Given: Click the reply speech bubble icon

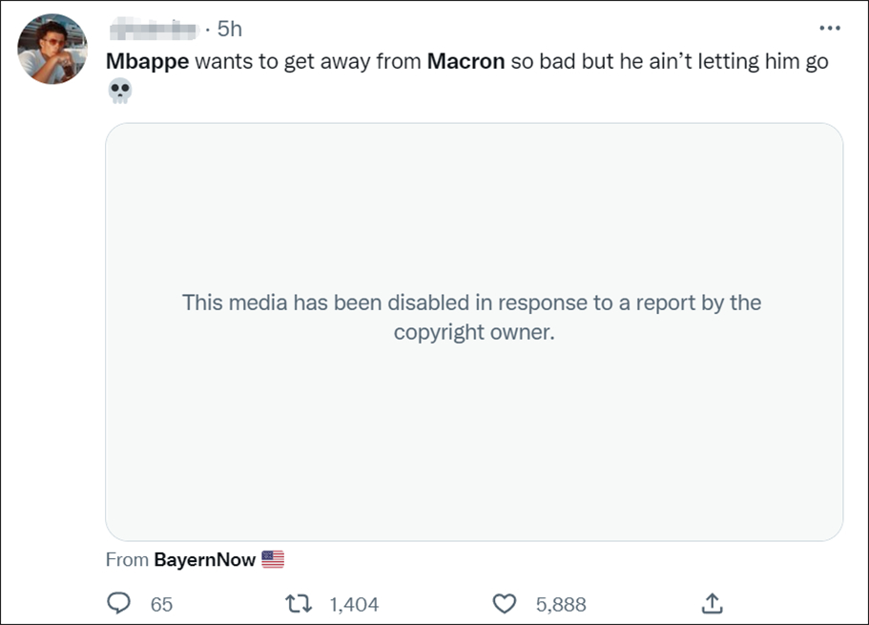Looking at the screenshot, I should [118, 604].
